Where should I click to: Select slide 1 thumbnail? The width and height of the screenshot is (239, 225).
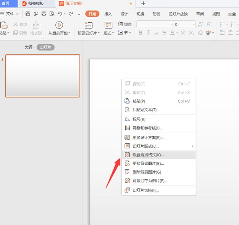click(43, 76)
